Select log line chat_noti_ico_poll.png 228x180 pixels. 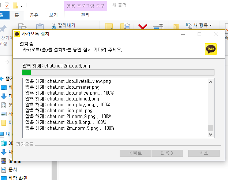pos(59,111)
